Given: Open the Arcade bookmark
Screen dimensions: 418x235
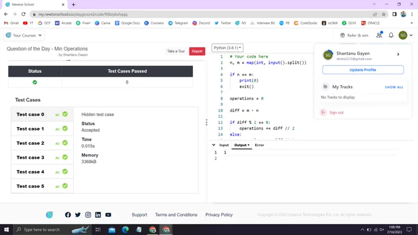Looking at the screenshot, I should (x=63, y=23).
